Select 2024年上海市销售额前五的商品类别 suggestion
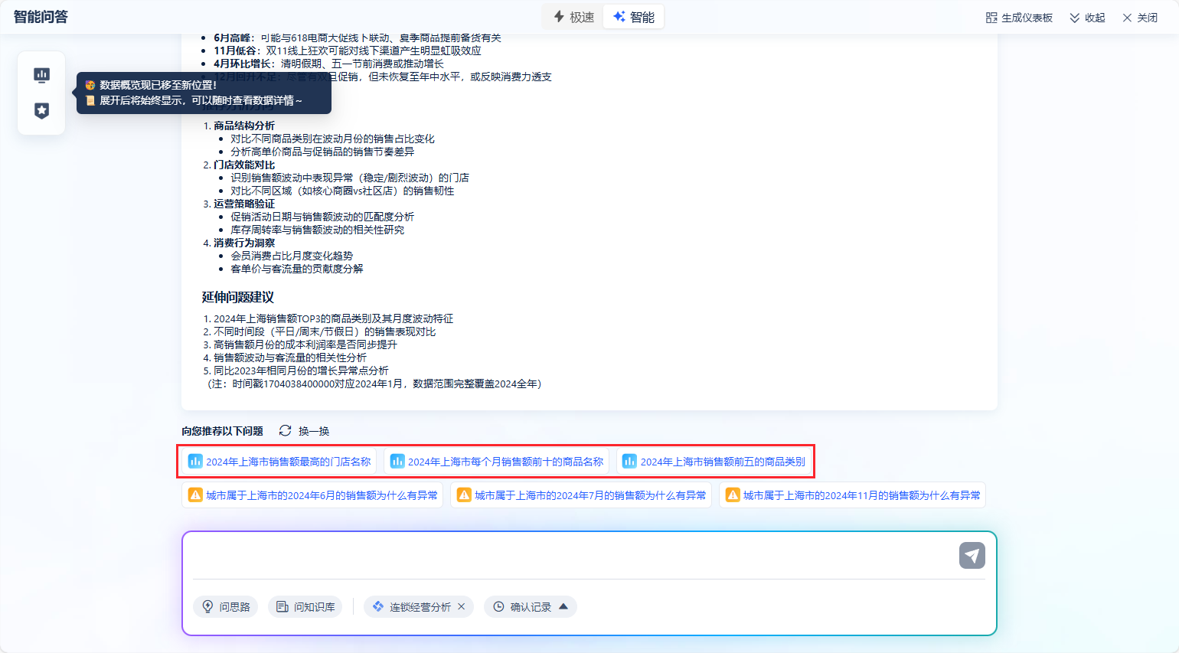Screen dimensions: 1179x653 pyautogui.click(x=714, y=462)
